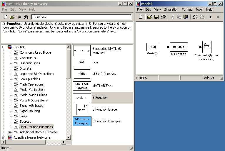Open View menu in Library Browser
The width and height of the screenshot is (225, 151).
pyautogui.click(x=22, y=9)
